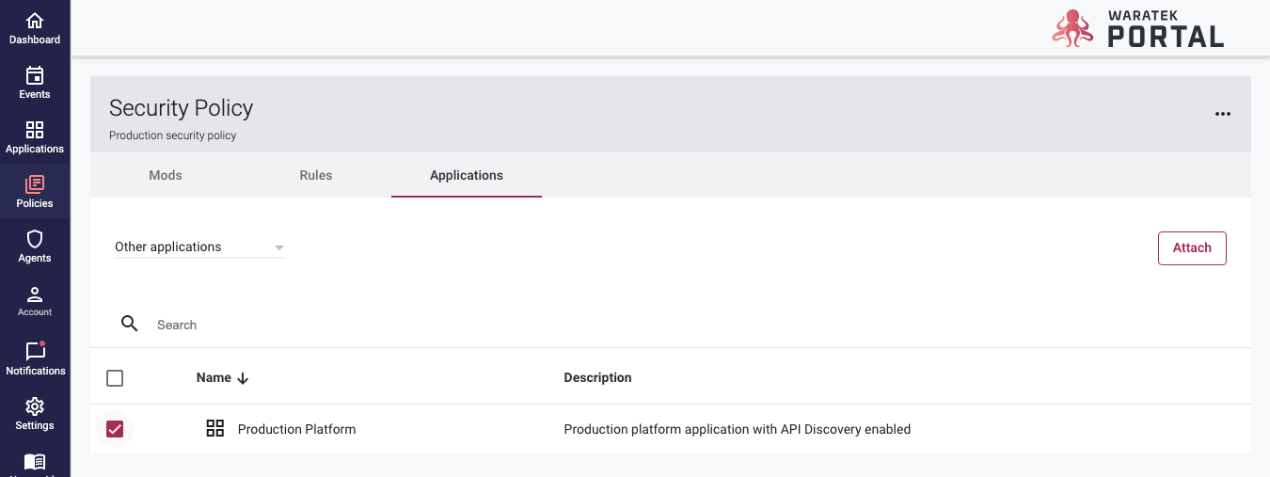Select the Applications tab
The width and height of the screenshot is (1270, 477).
(x=467, y=175)
